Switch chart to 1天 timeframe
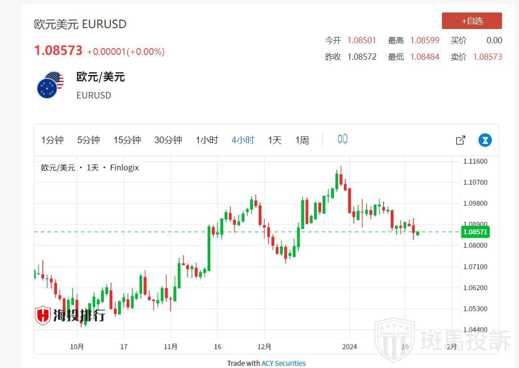Screen dimensions: 519x368 tap(274, 140)
